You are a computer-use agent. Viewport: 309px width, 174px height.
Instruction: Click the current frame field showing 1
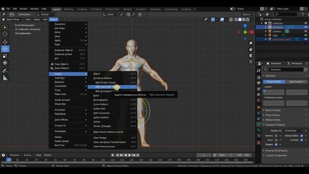[x=204, y=155]
